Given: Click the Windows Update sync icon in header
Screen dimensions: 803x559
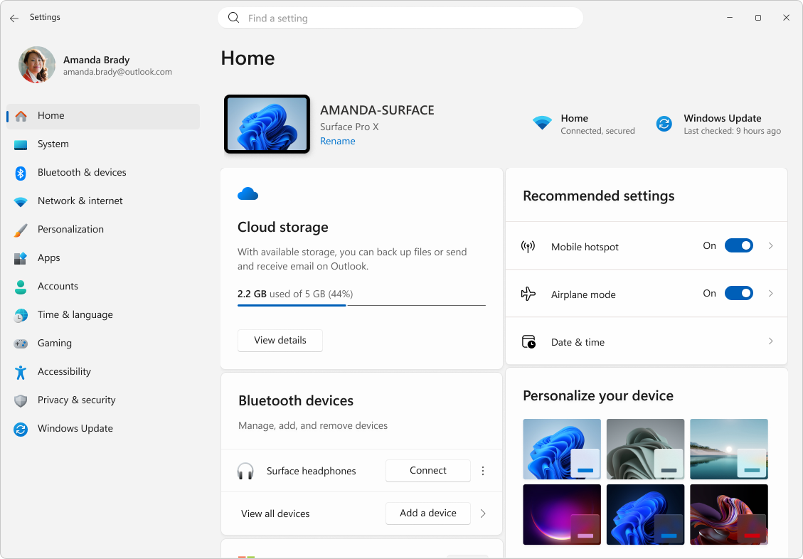Looking at the screenshot, I should (x=664, y=123).
